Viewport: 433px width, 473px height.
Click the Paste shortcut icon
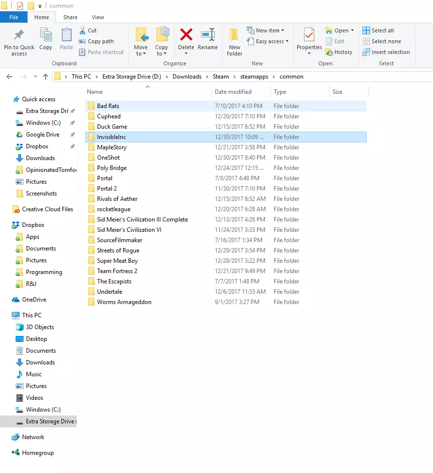pyautogui.click(x=82, y=52)
